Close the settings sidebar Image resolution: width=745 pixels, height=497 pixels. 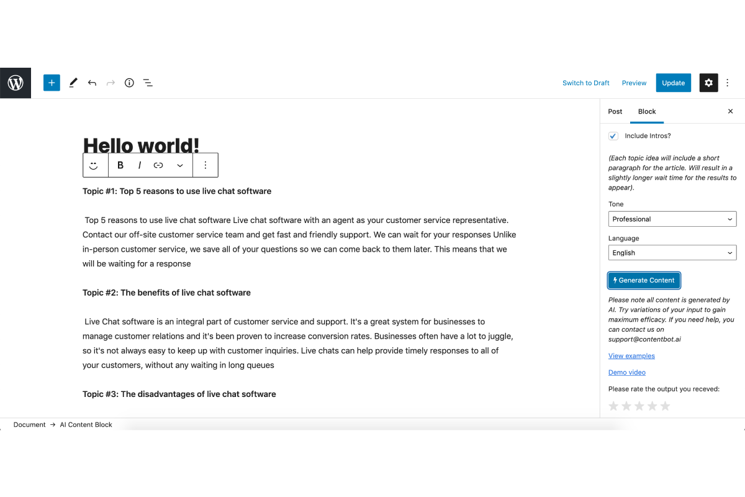[x=730, y=111]
